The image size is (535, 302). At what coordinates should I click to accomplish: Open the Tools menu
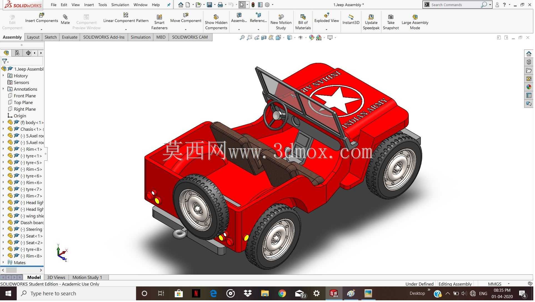[102, 5]
